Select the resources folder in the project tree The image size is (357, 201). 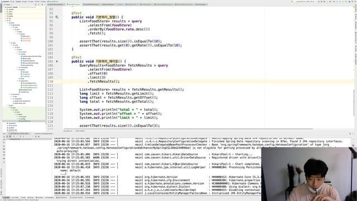(16, 94)
